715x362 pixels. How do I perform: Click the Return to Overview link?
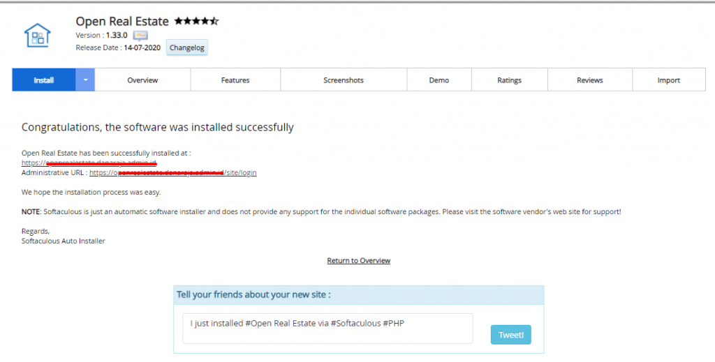(x=359, y=260)
